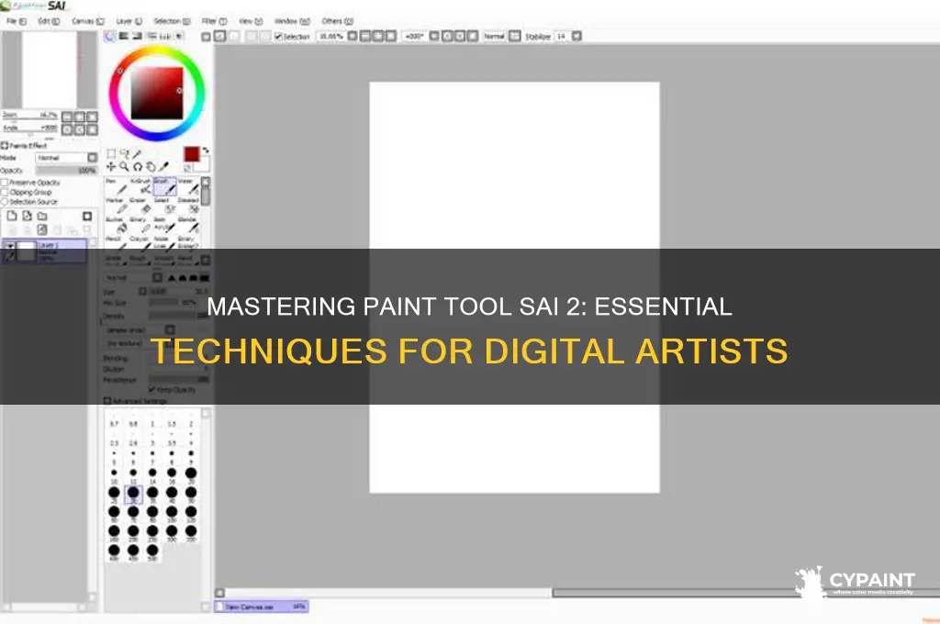Viewport: 940px width, 624px height.
Task: Show the color wheel panel icon
Action: point(110,37)
